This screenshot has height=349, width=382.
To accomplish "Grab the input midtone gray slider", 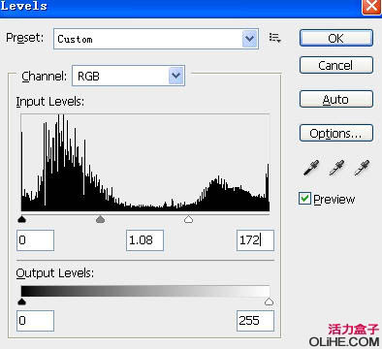I will (101, 219).
